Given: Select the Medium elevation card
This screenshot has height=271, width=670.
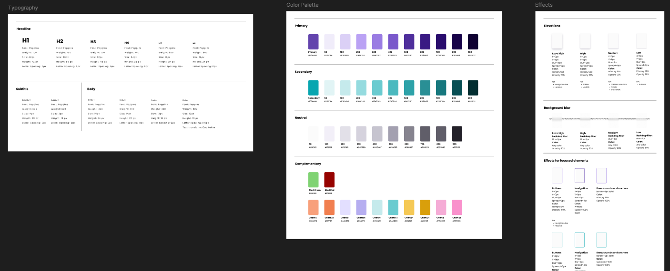Looking at the screenshot, I should [613, 40].
